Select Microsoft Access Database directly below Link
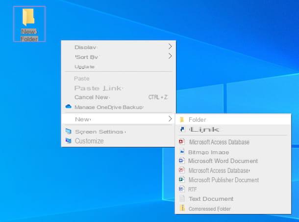The image size is (299, 222). [219, 142]
